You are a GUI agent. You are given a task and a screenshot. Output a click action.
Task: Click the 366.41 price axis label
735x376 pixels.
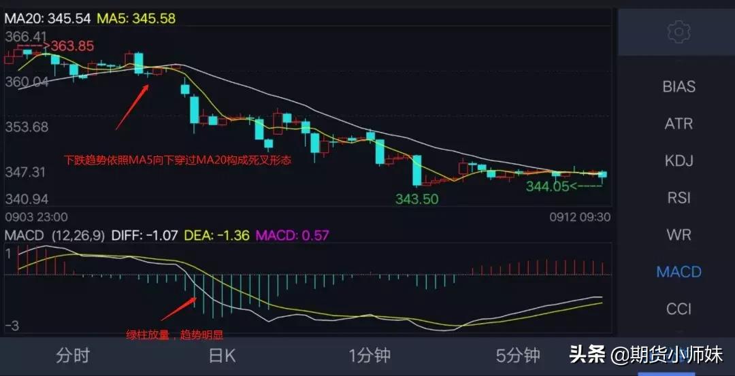[x=27, y=37]
